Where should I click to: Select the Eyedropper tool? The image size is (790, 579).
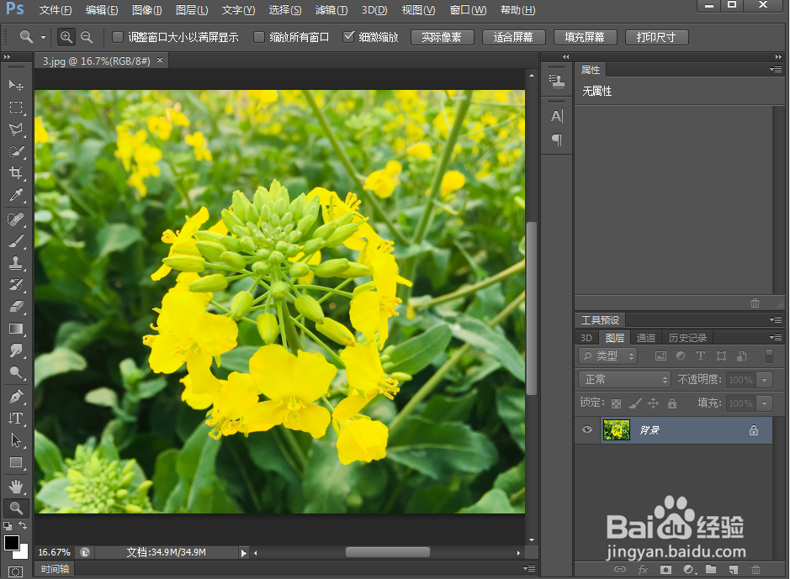coord(15,195)
